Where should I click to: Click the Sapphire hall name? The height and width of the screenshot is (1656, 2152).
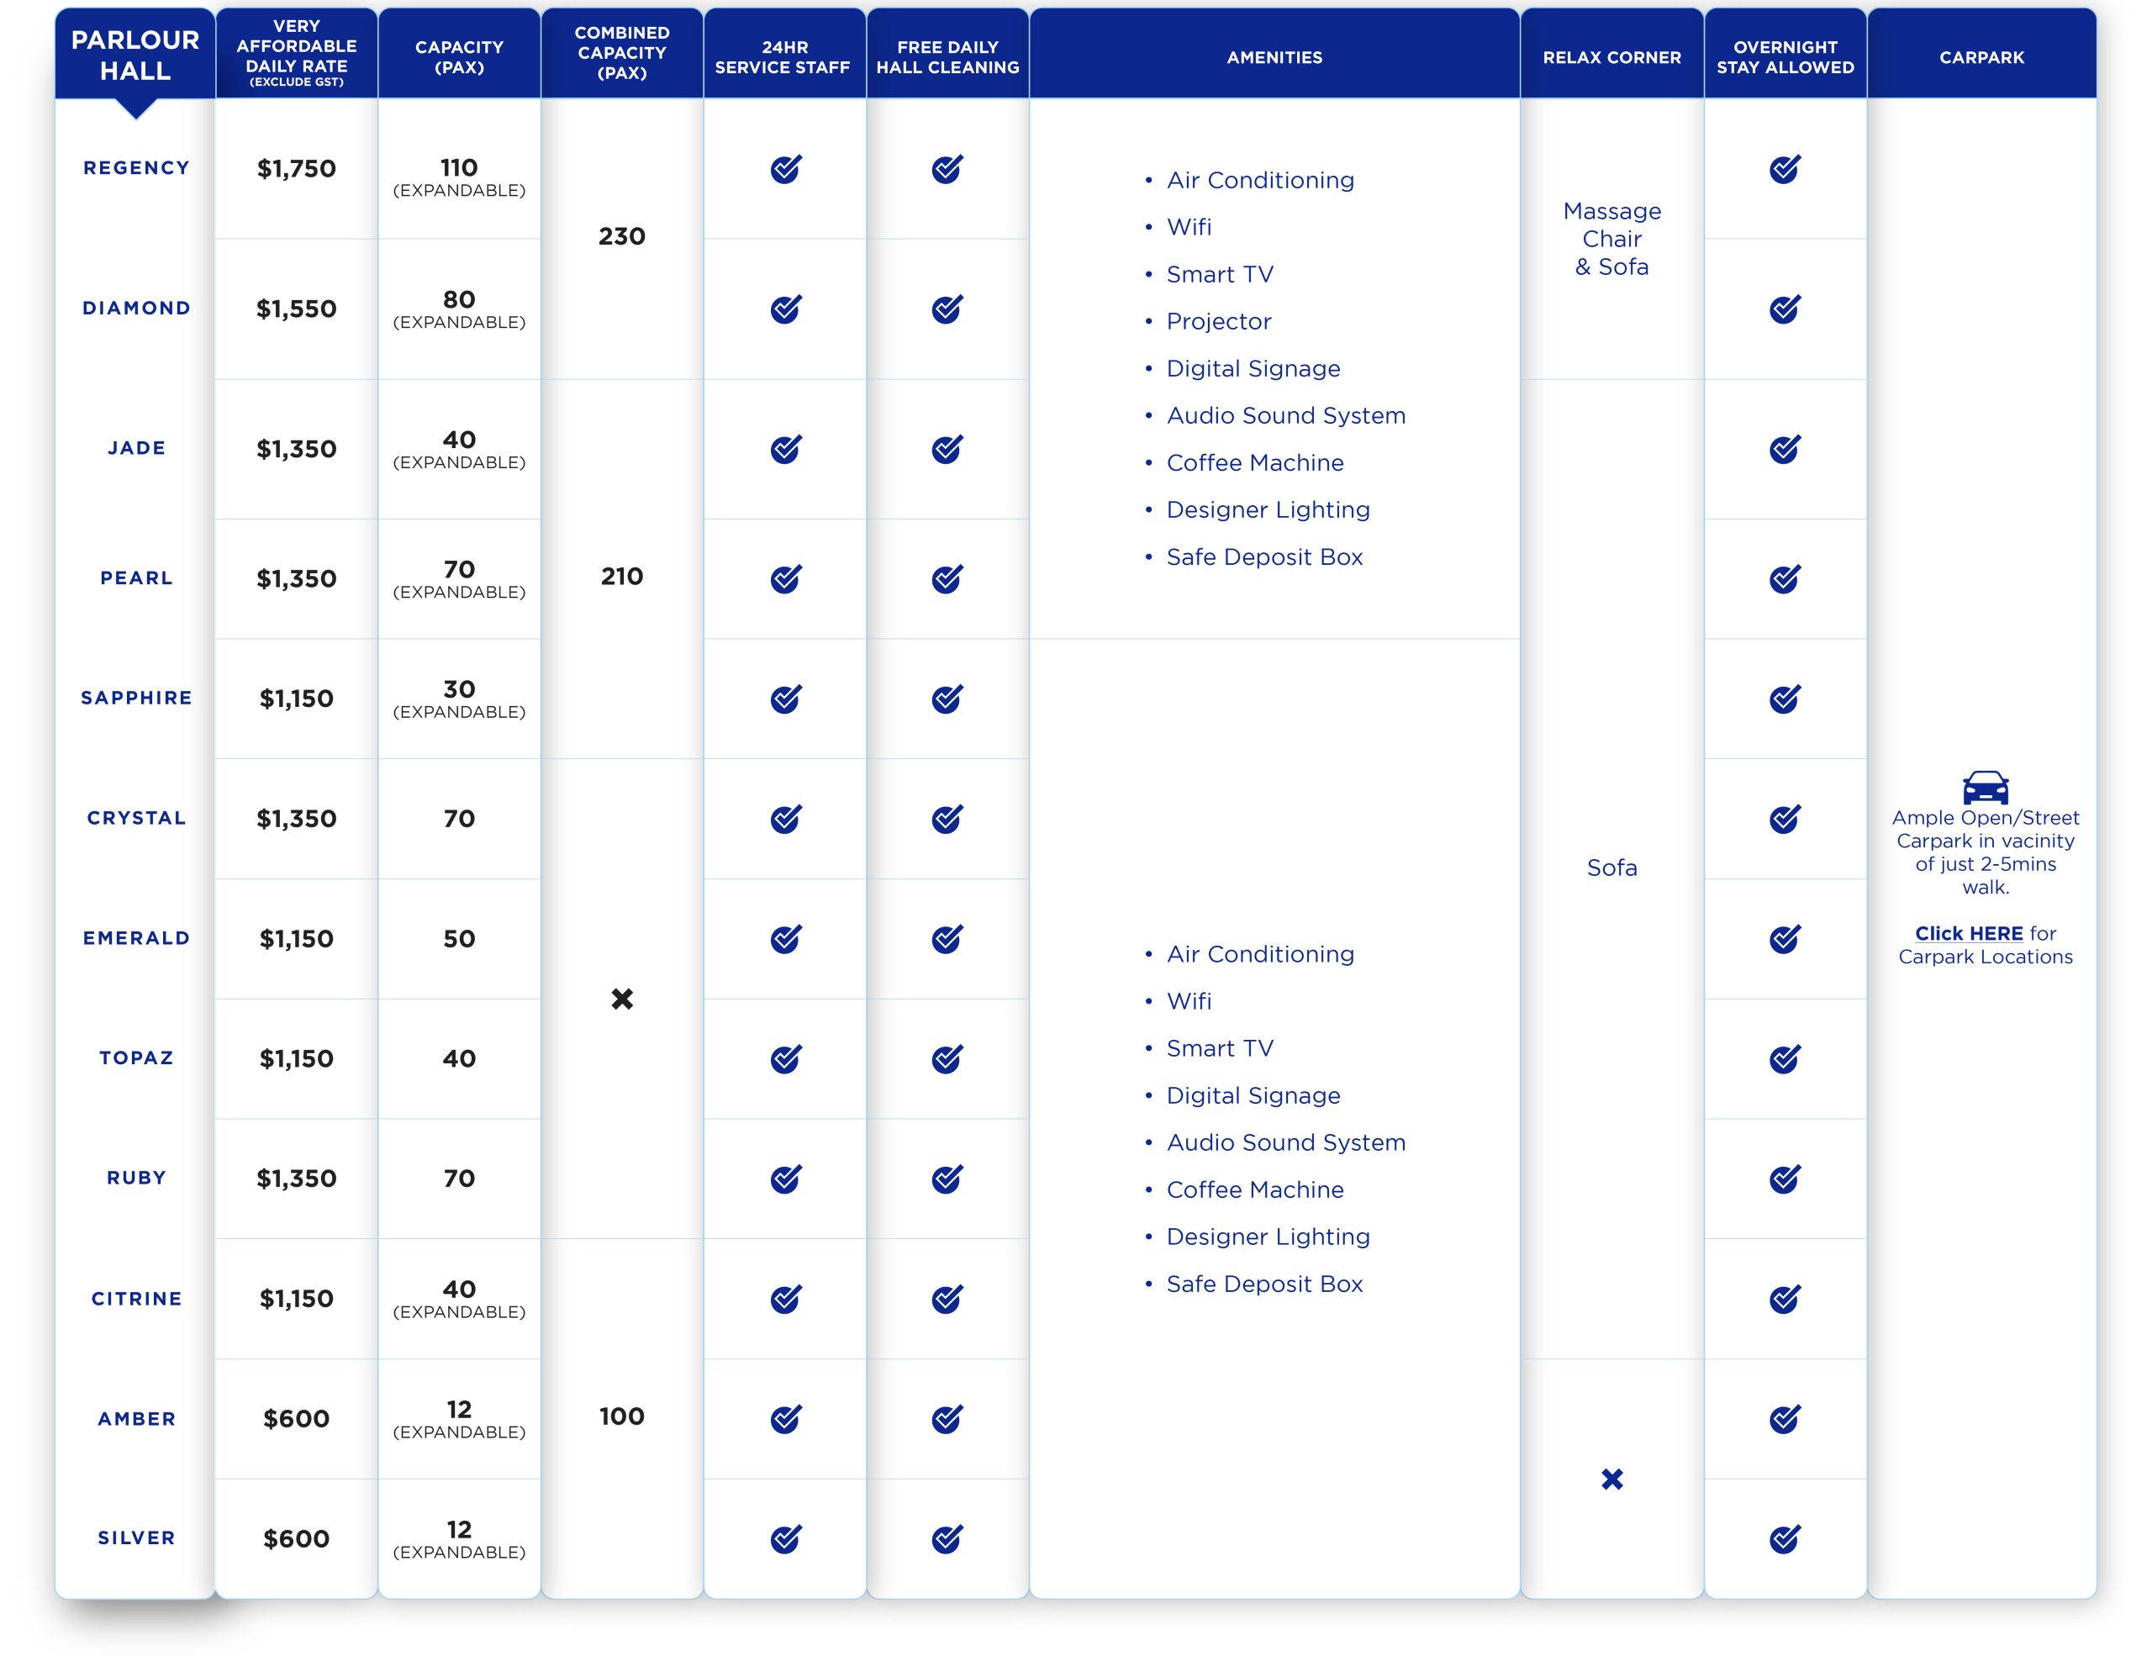(136, 699)
